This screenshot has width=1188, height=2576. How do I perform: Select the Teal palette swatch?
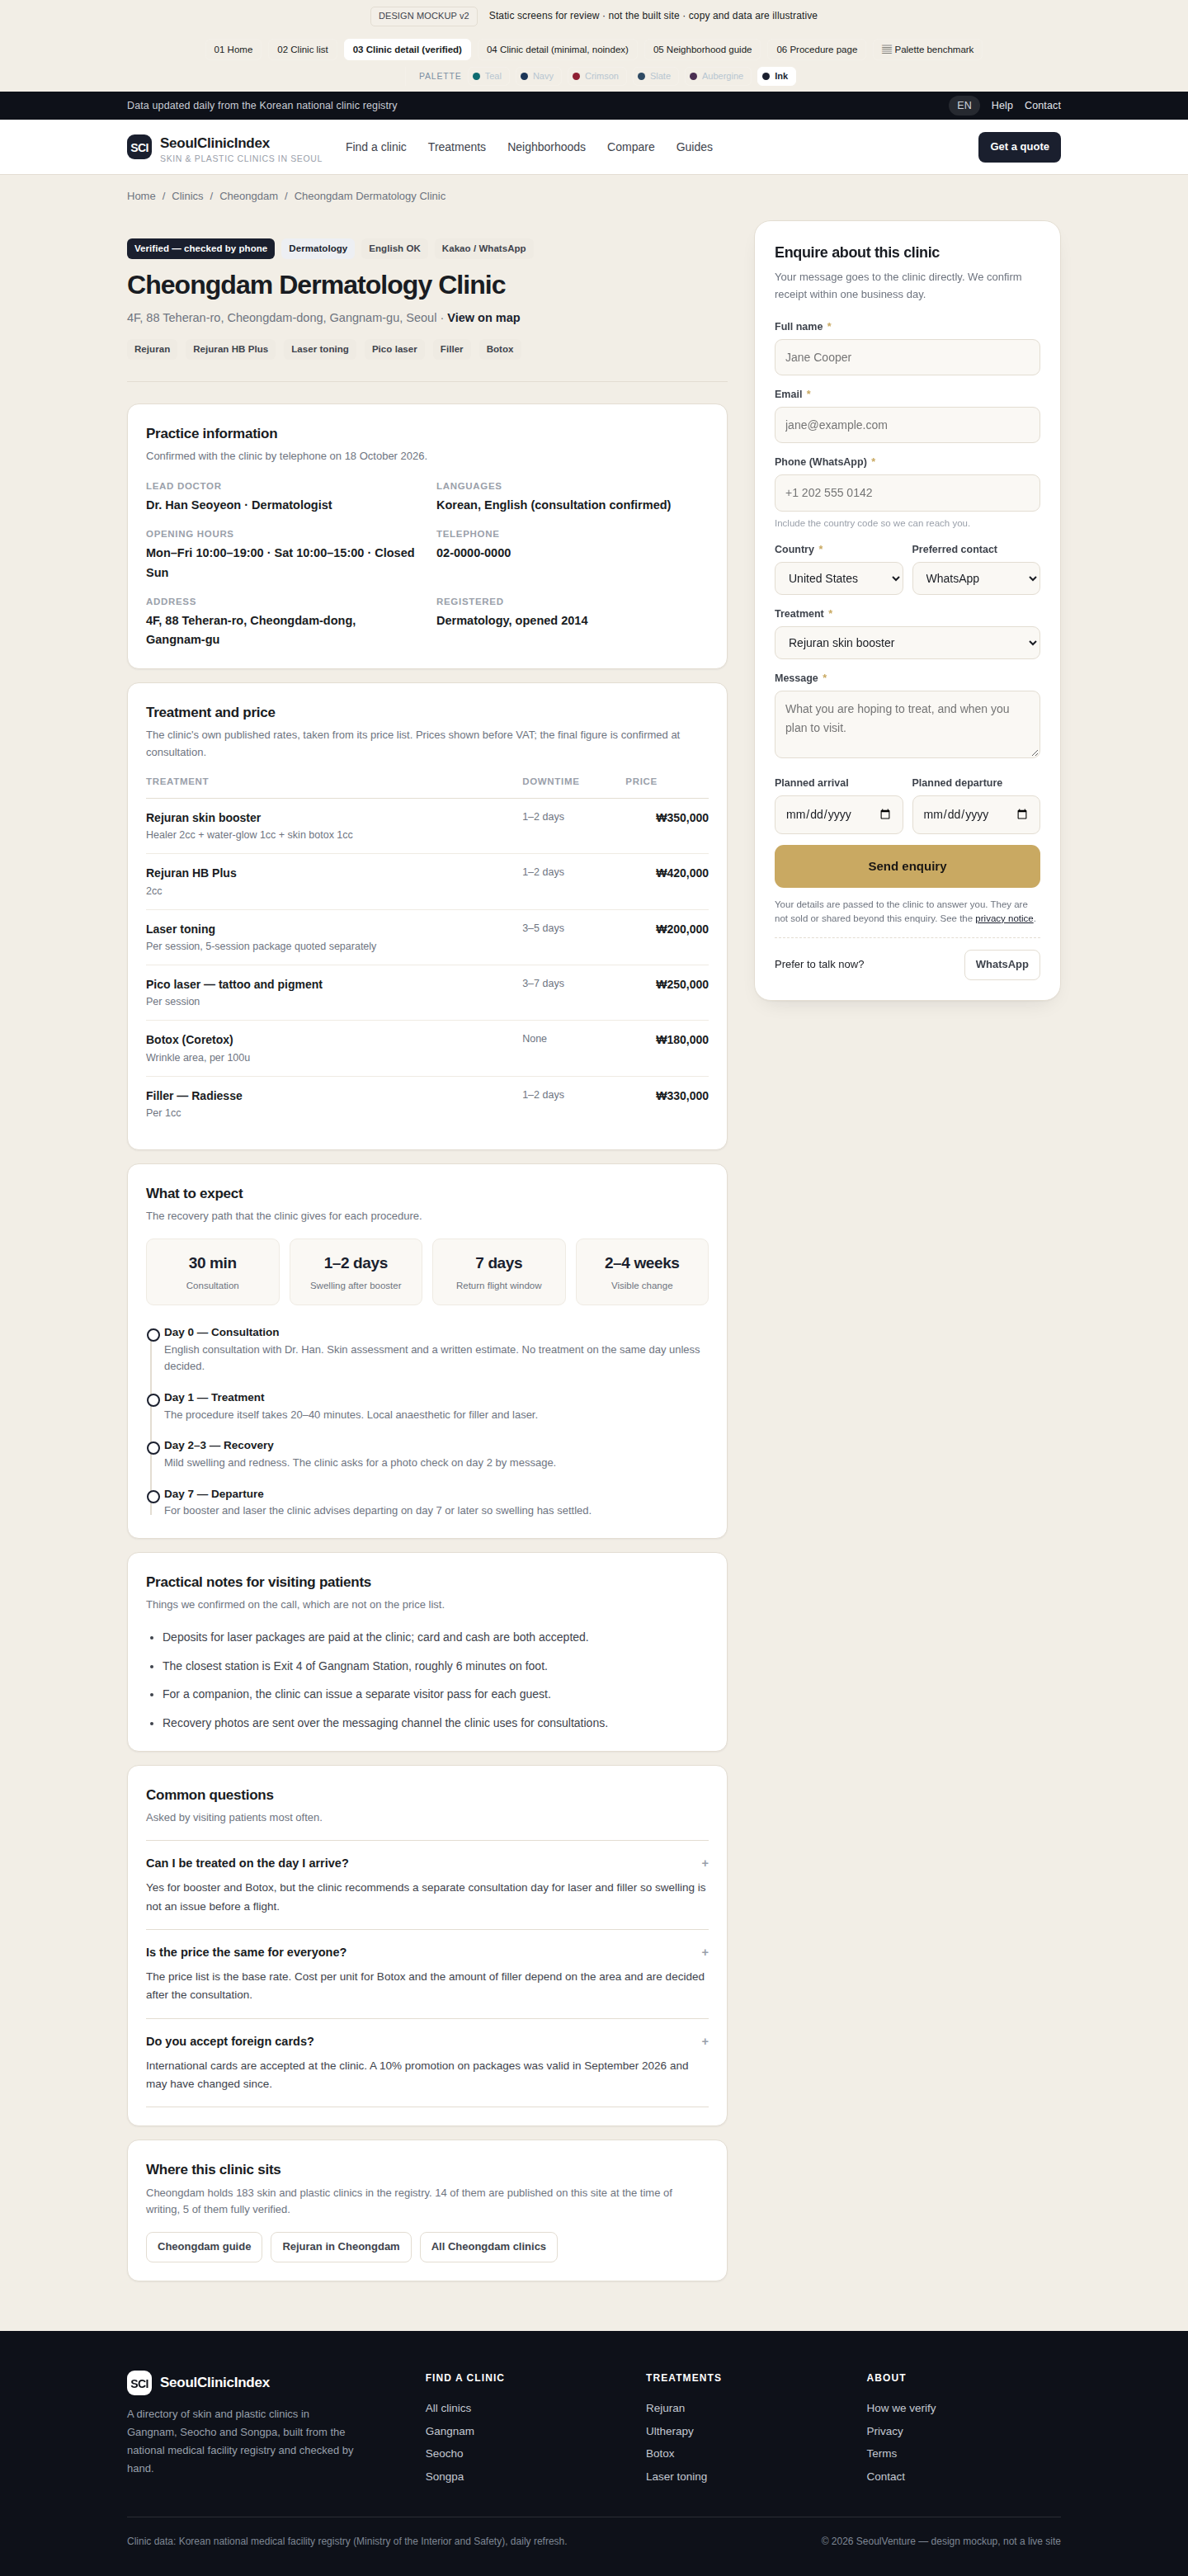pos(487,76)
